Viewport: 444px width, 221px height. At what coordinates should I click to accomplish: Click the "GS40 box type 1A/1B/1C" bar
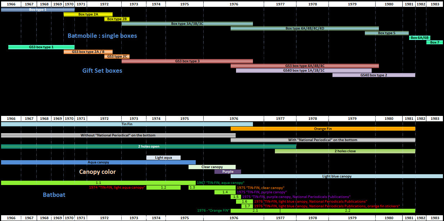tap(304, 71)
